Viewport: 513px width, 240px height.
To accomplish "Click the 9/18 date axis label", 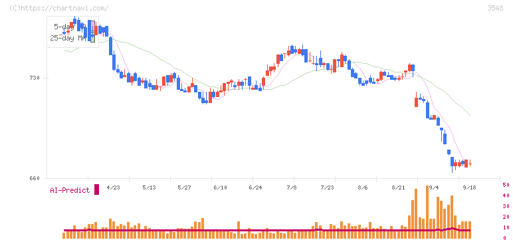I will pyautogui.click(x=469, y=187).
